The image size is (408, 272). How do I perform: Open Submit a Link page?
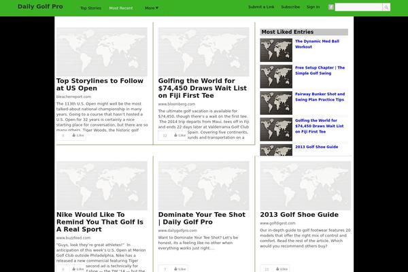coord(261,7)
